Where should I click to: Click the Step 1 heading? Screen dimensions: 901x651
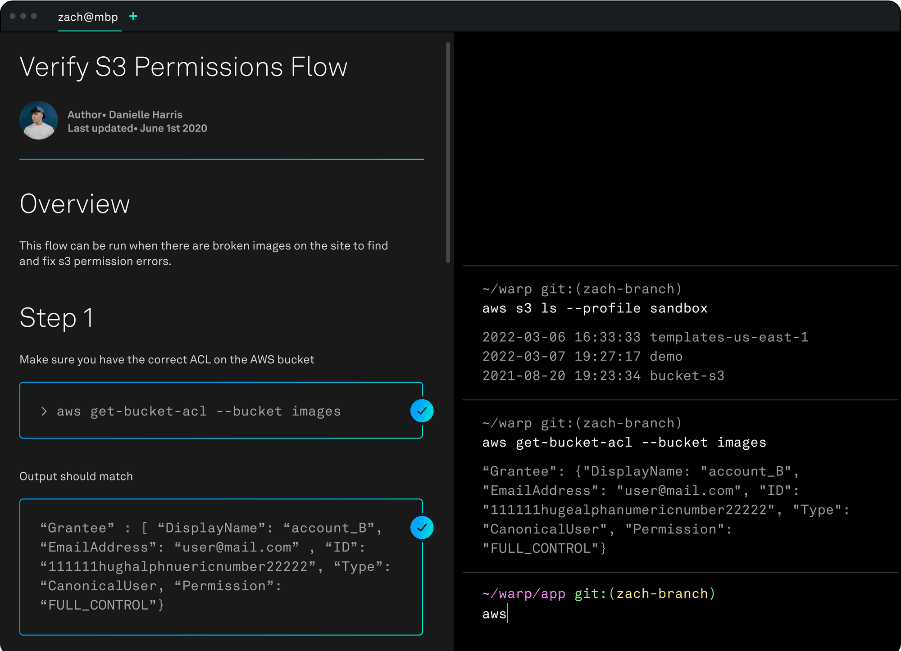coord(56,318)
